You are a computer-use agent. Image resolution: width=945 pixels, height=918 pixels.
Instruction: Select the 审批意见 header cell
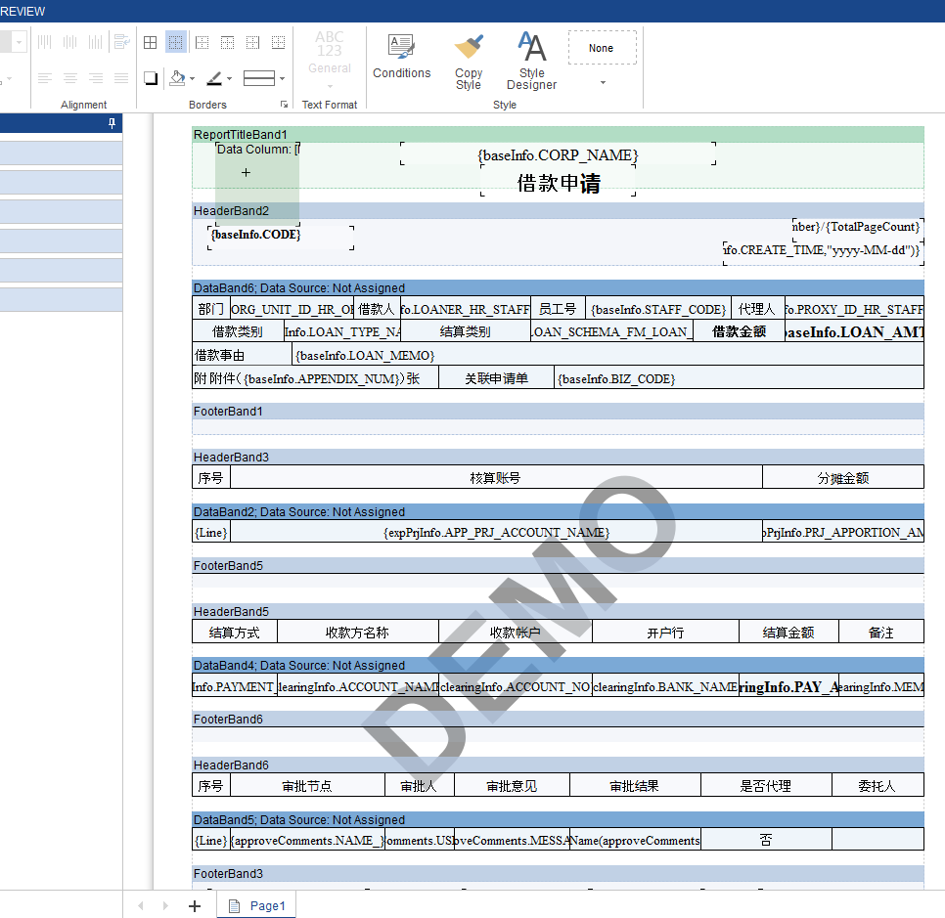[x=512, y=786]
